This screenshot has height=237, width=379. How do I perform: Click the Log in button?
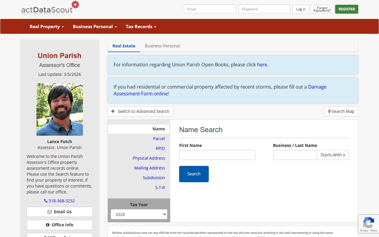[301, 9]
